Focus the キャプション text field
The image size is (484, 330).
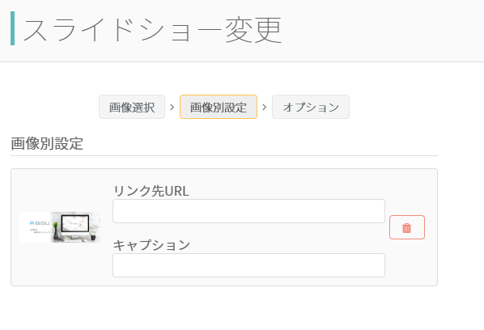coord(248,265)
